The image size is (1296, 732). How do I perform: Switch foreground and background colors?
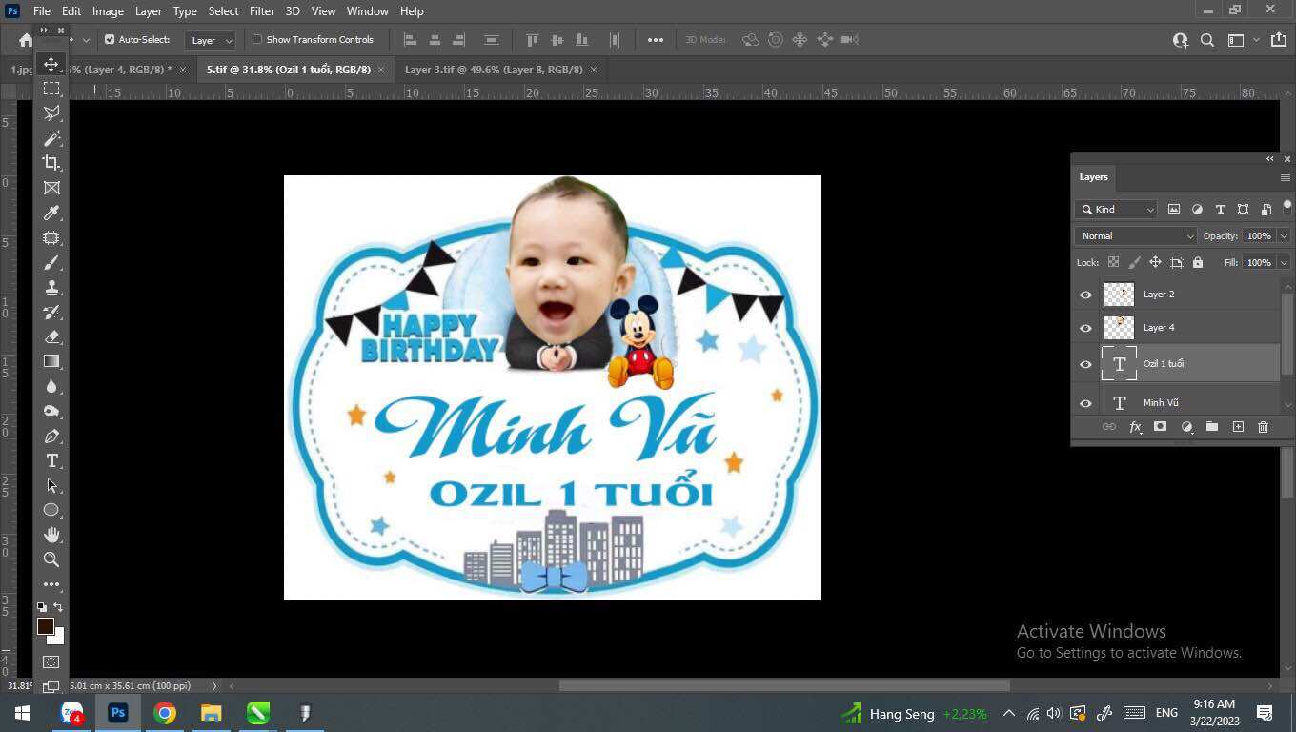(58, 607)
